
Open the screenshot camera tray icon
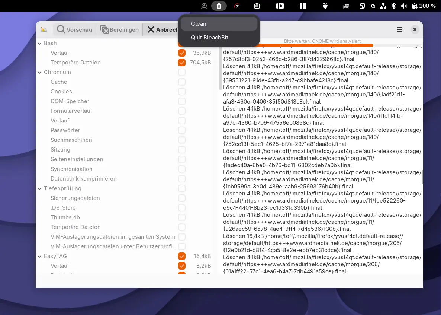pyautogui.click(x=257, y=6)
